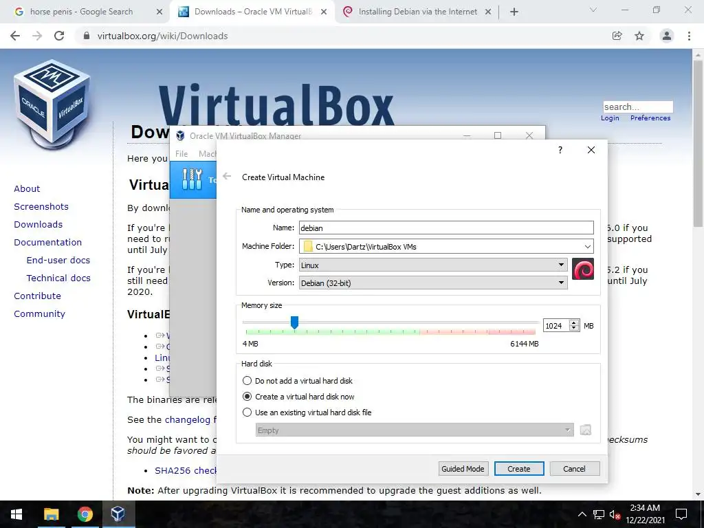Image resolution: width=704 pixels, height=528 pixels.
Task: Open the Version dropdown showing Debian (32-bit)
Action: 433,283
